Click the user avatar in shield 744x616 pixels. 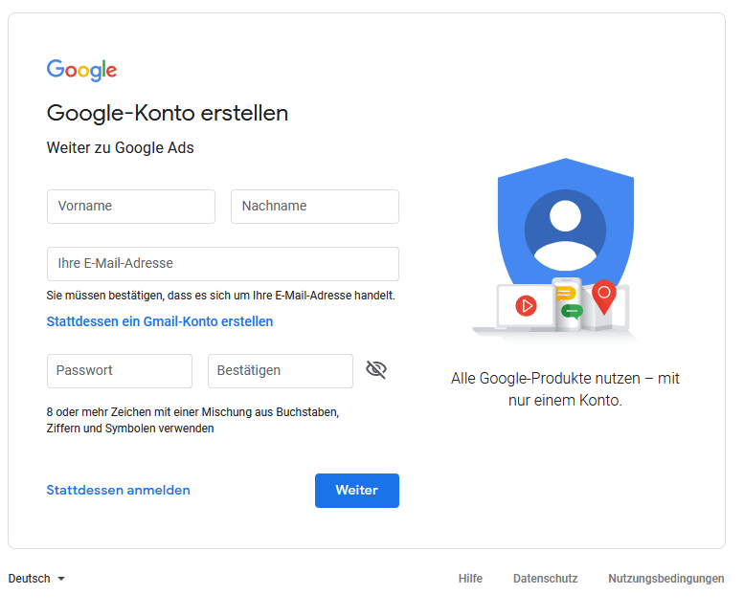point(565,229)
